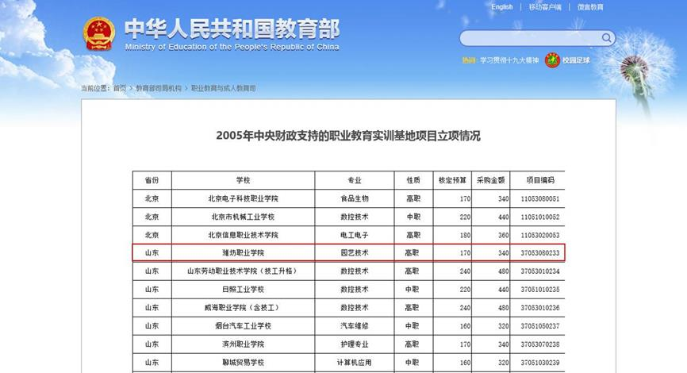The height and width of the screenshot is (373, 687).
Task: Select project code 37053010234
Action: [x=540, y=271]
